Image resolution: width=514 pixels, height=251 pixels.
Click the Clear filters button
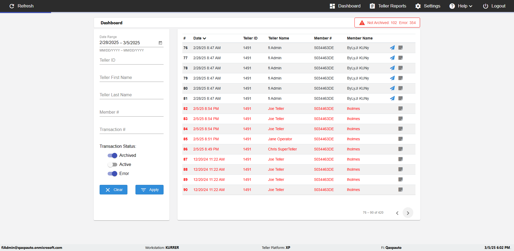(114, 190)
